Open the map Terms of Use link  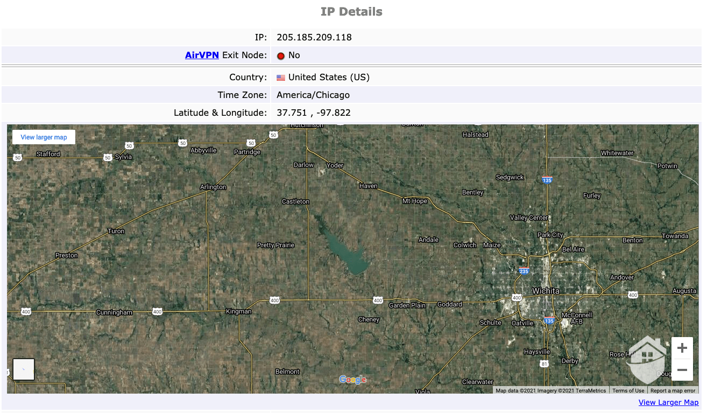pyautogui.click(x=628, y=391)
